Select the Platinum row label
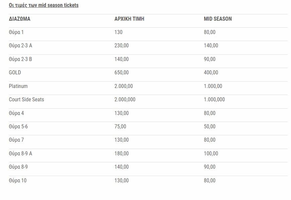Viewport: 291px width, 200px height. click(x=18, y=86)
